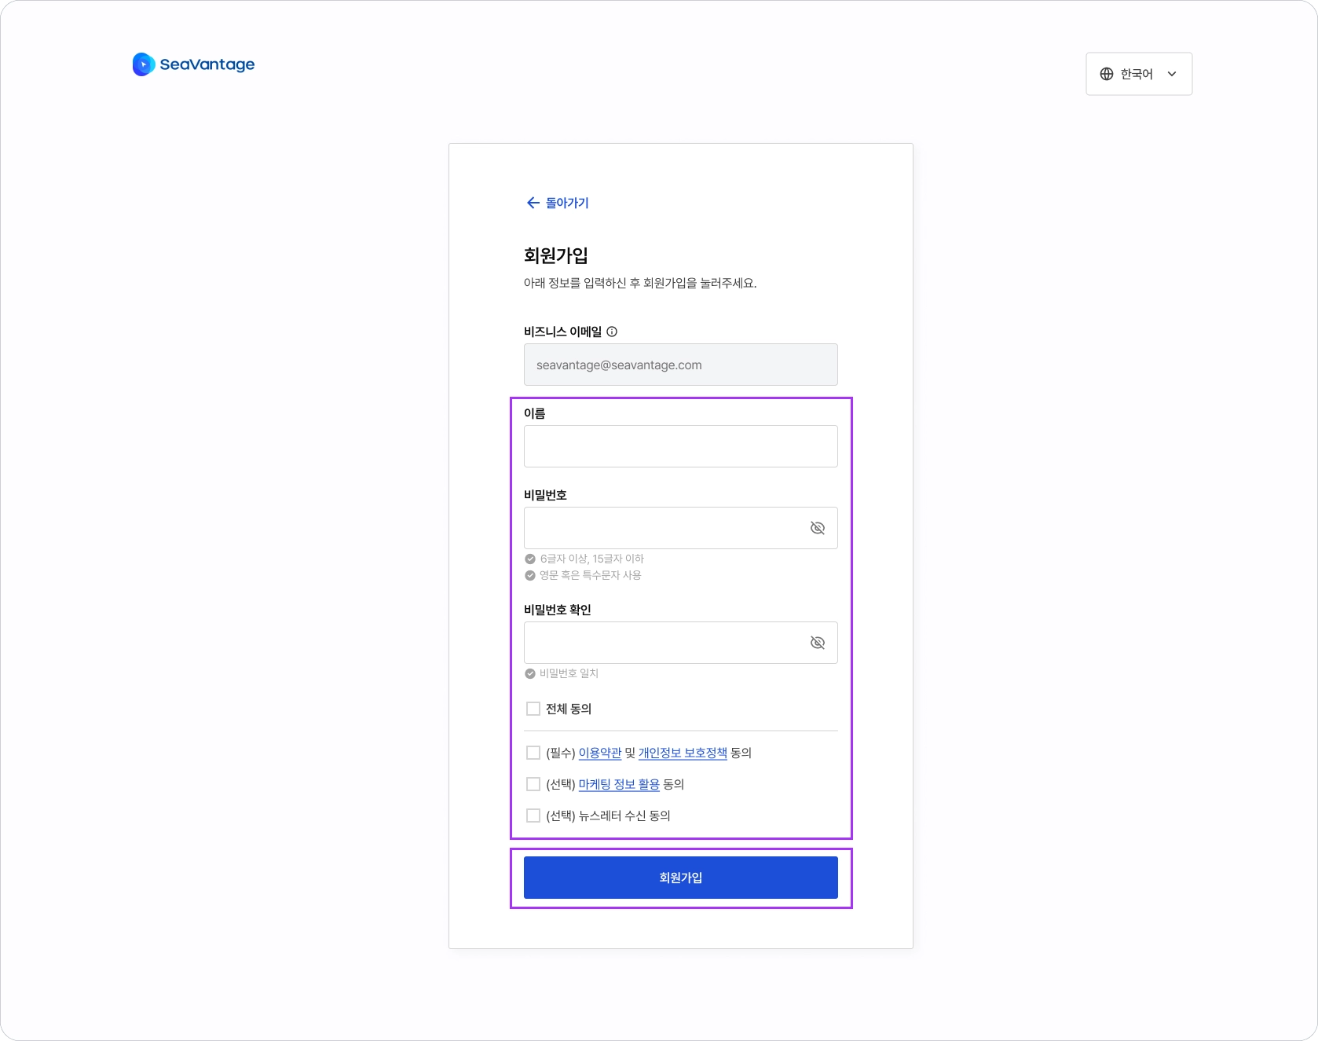Image resolution: width=1318 pixels, height=1041 pixels.
Task: Click the globe language icon
Action: point(1107,74)
